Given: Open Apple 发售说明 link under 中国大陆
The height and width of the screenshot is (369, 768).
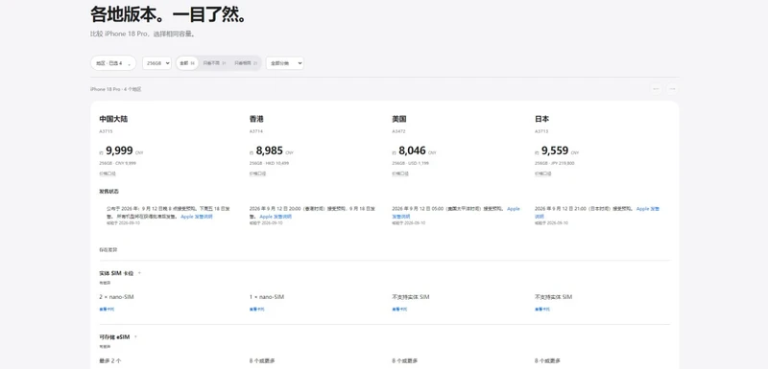Looking at the screenshot, I should [x=197, y=216].
